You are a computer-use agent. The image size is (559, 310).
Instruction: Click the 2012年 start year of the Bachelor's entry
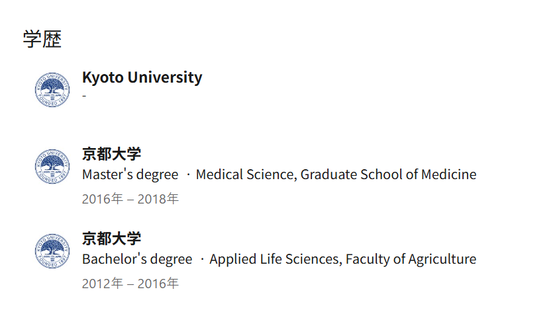[x=102, y=284]
